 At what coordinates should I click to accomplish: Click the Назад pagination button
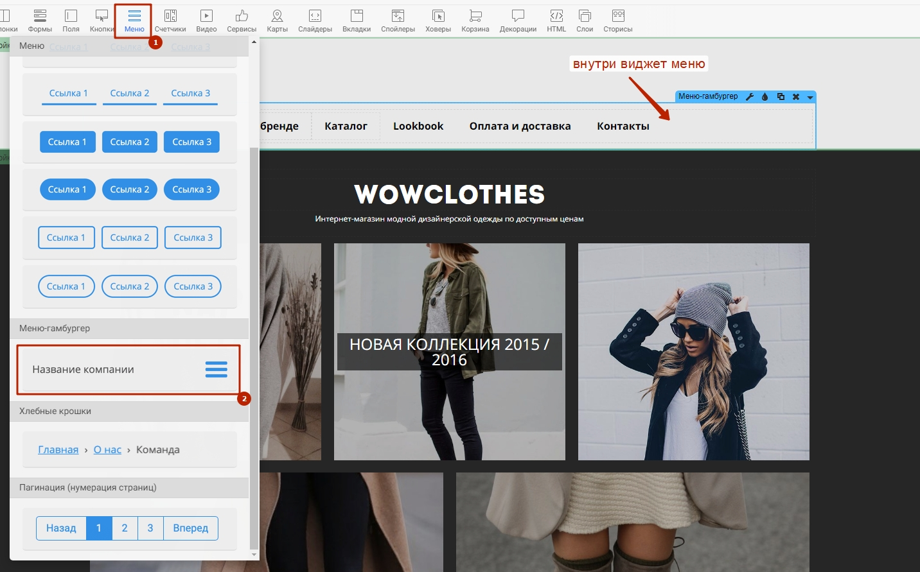click(61, 528)
